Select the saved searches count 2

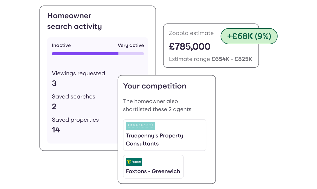tap(54, 106)
